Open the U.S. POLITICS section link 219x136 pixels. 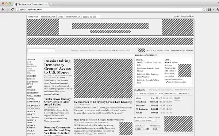(34, 106)
